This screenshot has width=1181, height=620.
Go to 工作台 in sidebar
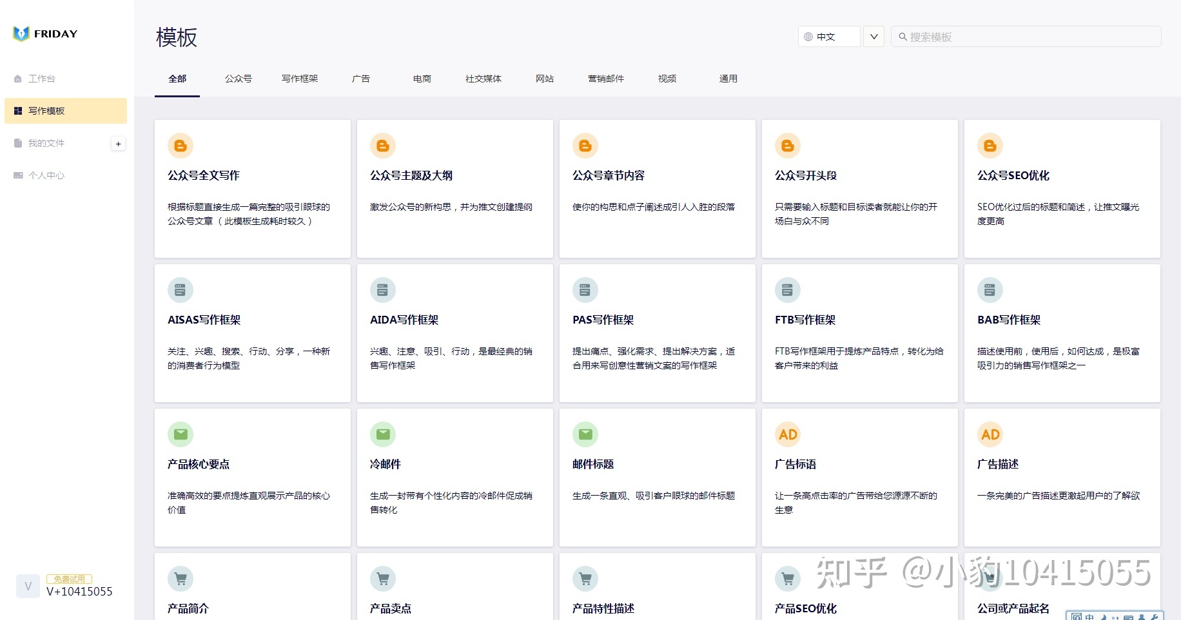click(x=42, y=79)
